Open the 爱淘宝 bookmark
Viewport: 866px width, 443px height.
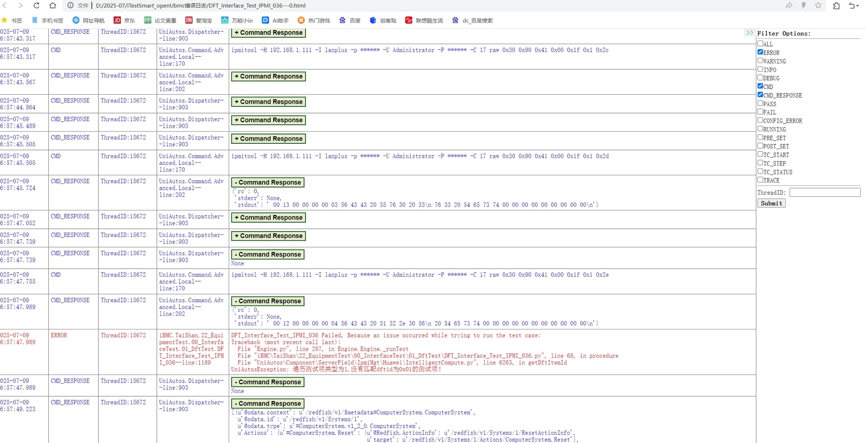198,20
